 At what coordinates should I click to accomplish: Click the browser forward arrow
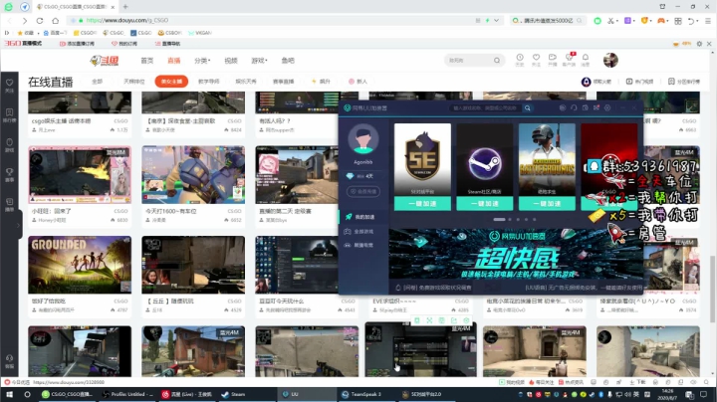click(25, 21)
